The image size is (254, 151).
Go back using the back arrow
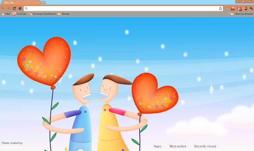(3, 8)
